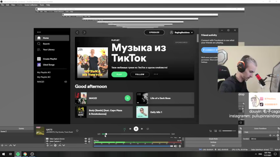Open the Daily Mix 1 card

pyautogui.click(x=165, y=112)
